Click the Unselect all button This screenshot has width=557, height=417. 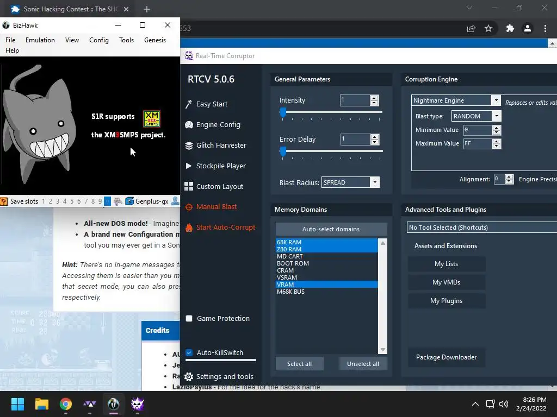click(x=363, y=364)
